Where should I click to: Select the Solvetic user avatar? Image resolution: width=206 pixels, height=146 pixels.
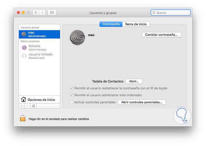point(24,47)
